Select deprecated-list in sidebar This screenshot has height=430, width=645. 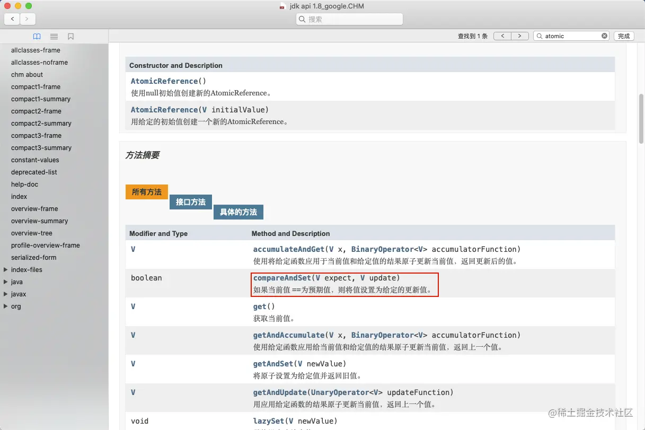pos(34,172)
